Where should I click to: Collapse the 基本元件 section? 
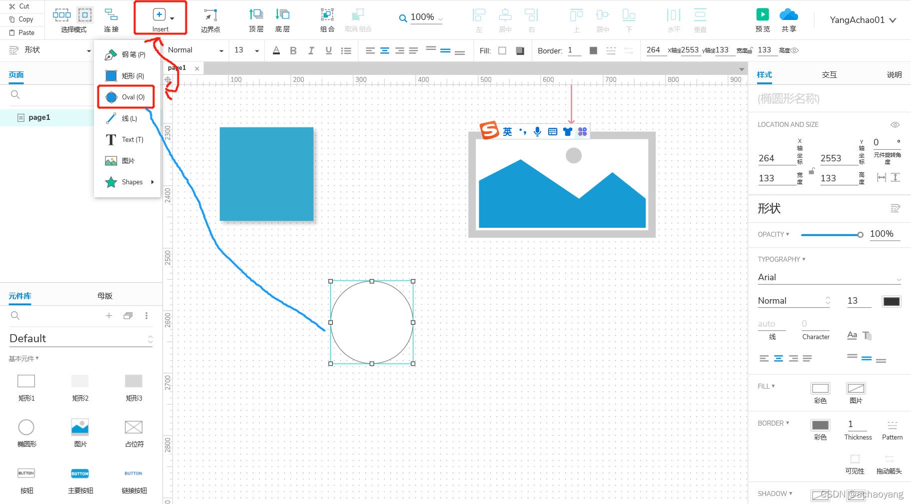coord(23,359)
